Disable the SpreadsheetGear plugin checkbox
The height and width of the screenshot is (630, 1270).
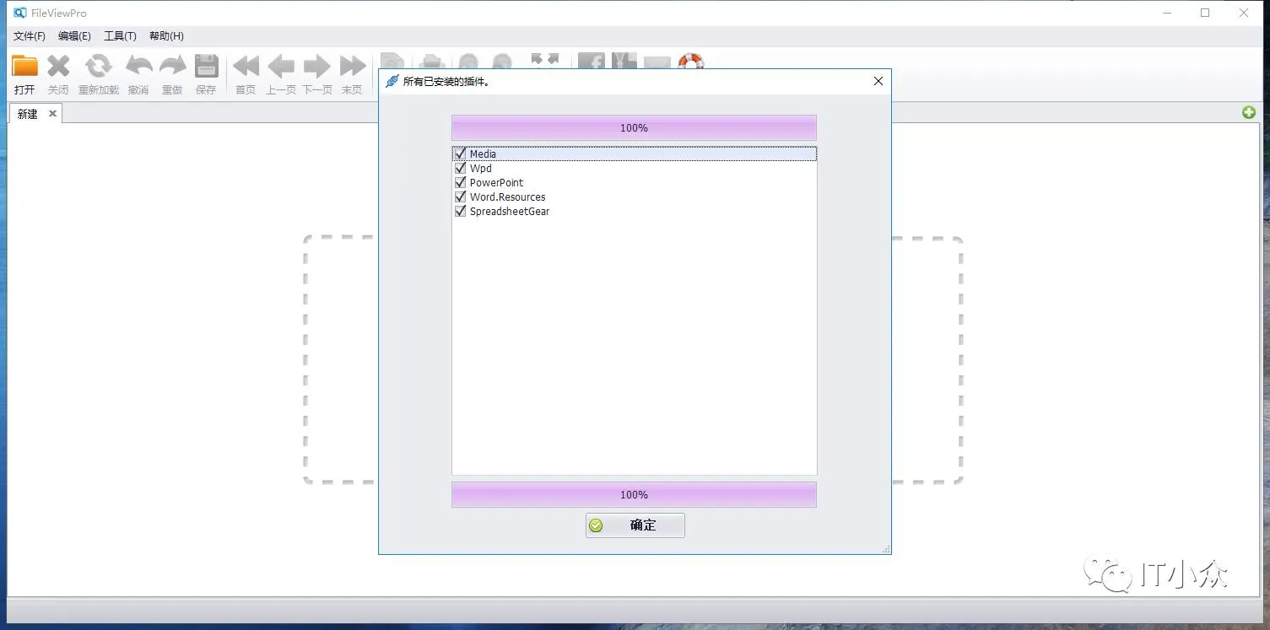(460, 211)
